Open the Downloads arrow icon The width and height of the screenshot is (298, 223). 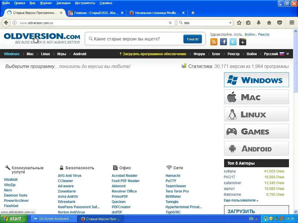[x=258, y=23]
